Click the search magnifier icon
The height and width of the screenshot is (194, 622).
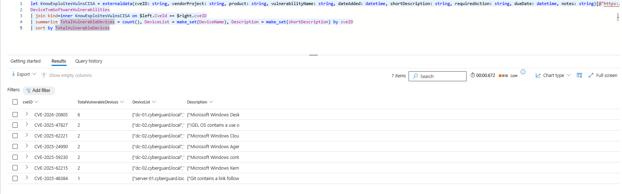click(415, 76)
